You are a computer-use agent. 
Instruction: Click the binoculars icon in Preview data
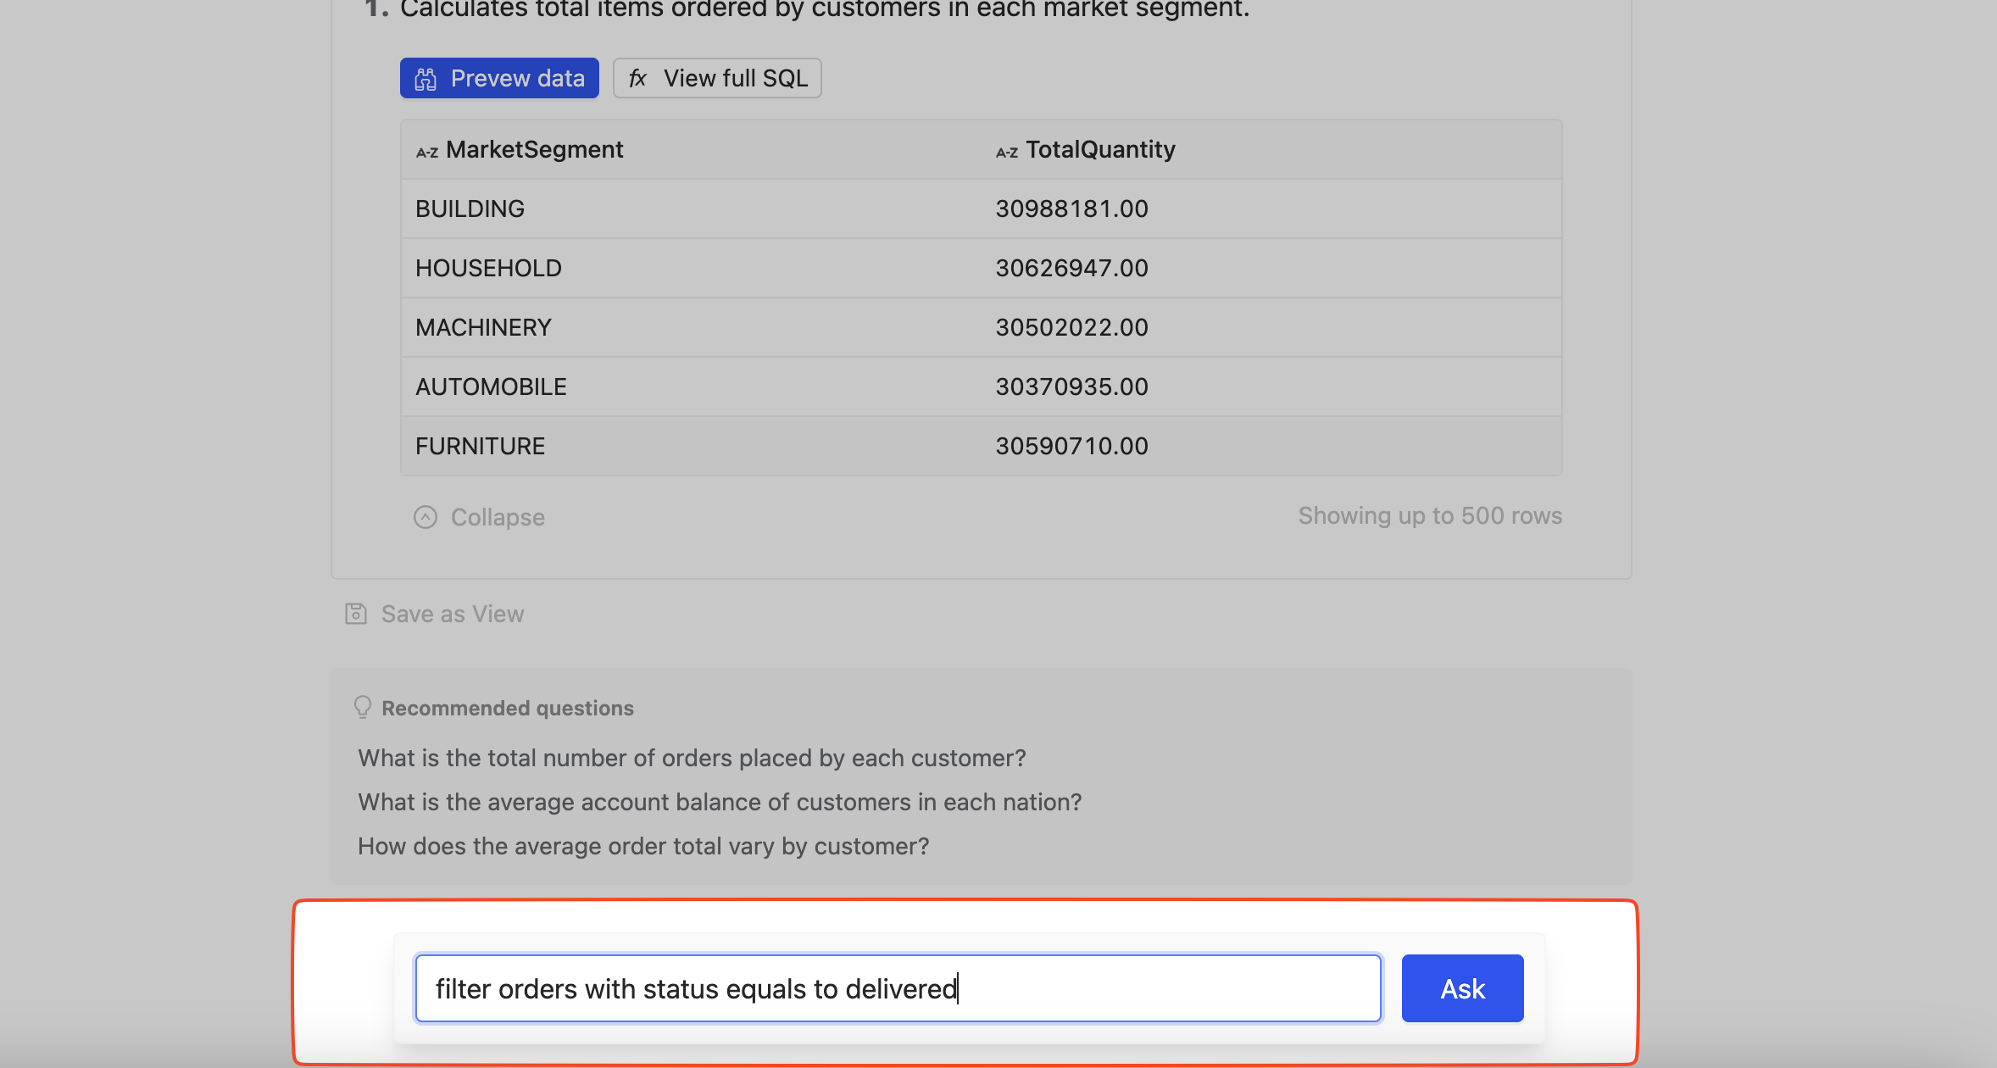coord(426,79)
